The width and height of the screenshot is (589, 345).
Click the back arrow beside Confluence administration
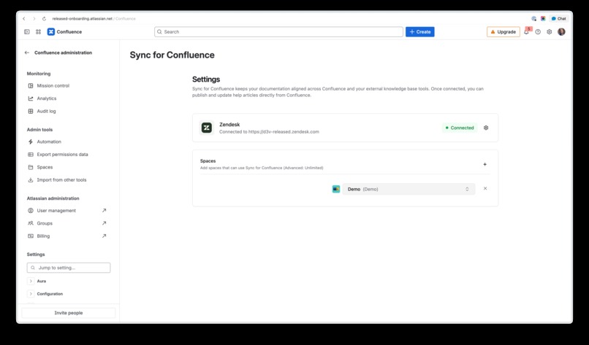pos(26,53)
